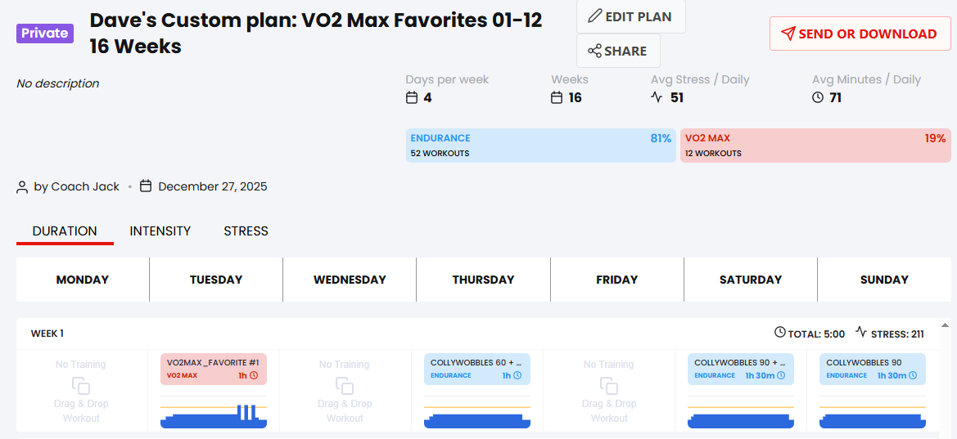Viewport: 957px width, 439px height.
Task: Select the Duration tab
Action: [65, 231]
